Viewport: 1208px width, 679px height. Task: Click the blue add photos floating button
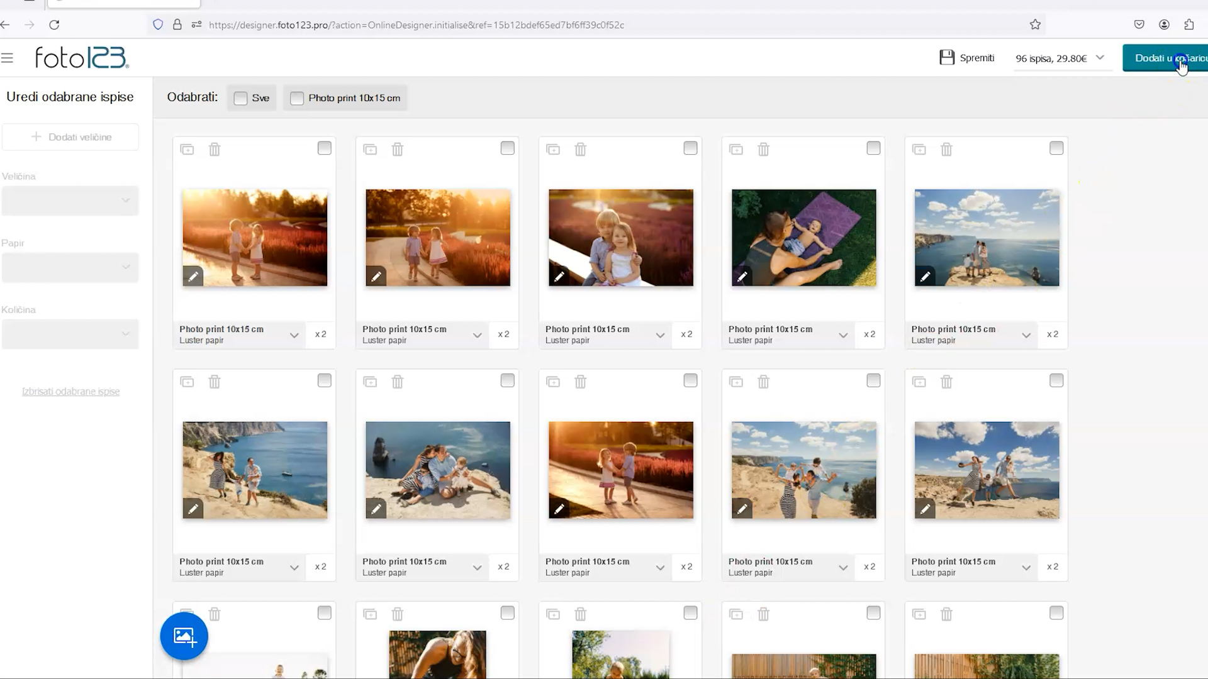click(x=184, y=636)
